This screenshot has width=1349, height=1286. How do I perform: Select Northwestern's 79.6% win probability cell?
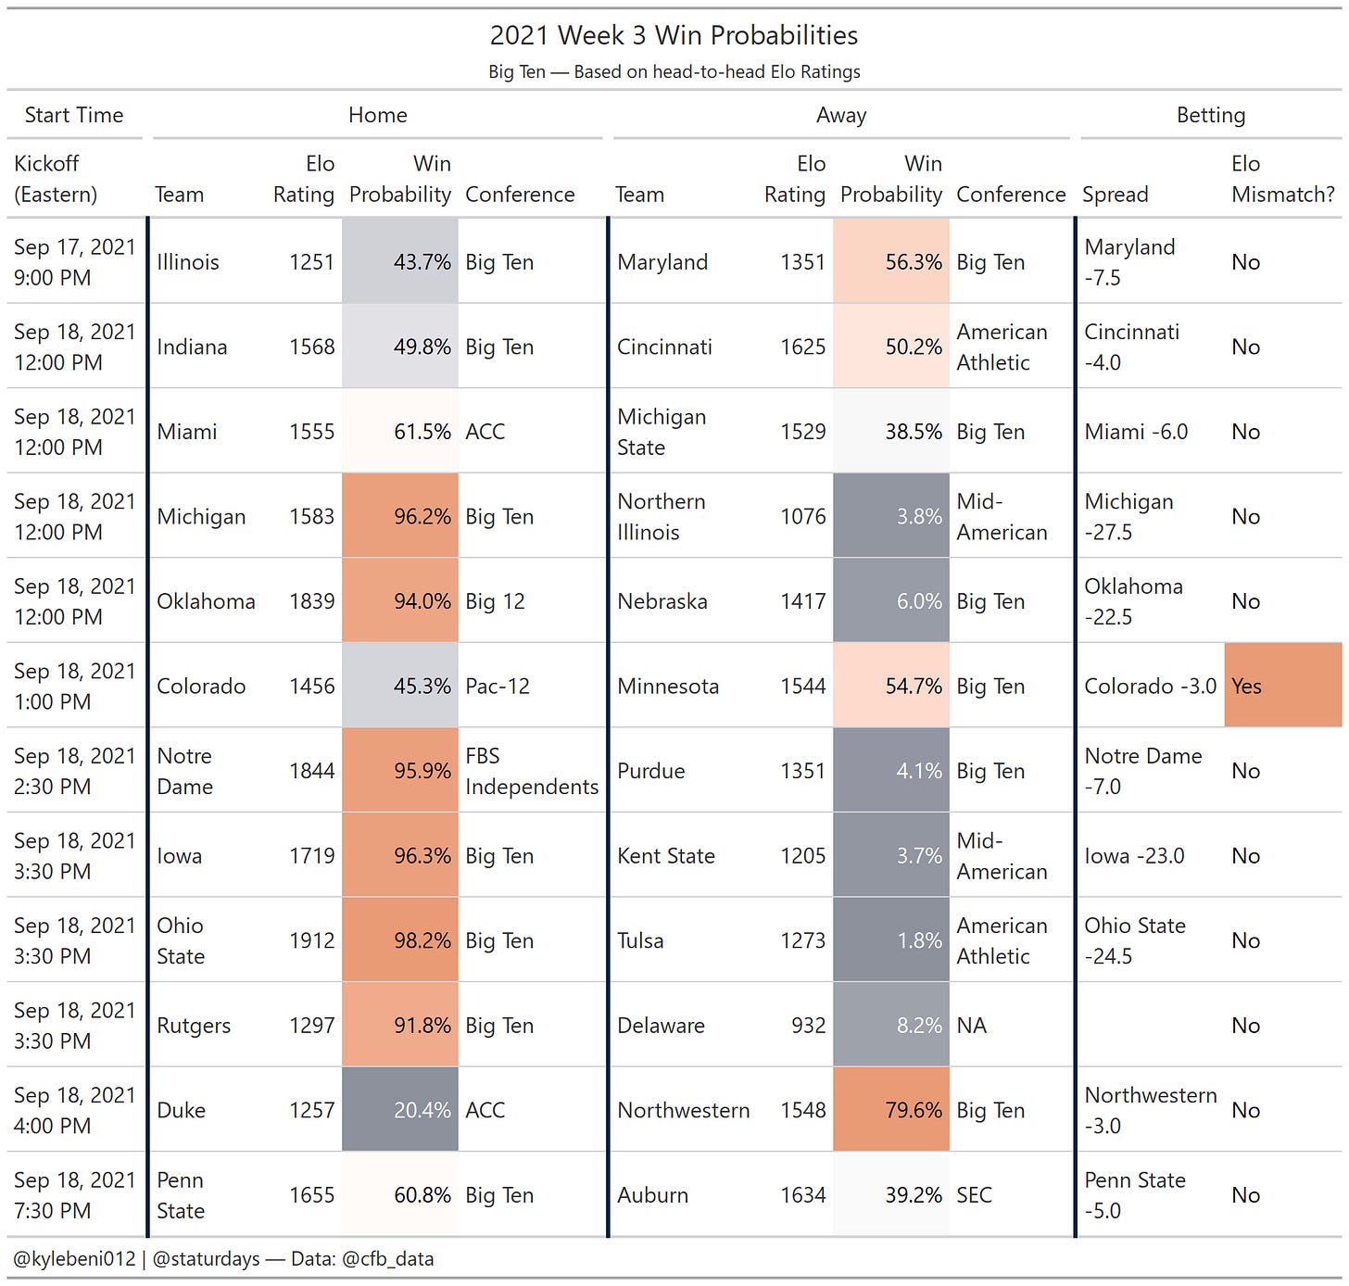click(891, 1110)
